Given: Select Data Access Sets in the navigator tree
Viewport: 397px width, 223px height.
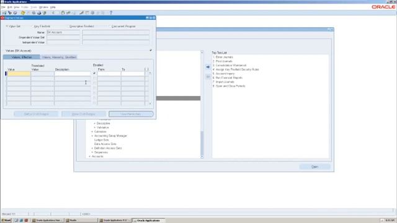Looking at the screenshot, I should click(105, 144).
